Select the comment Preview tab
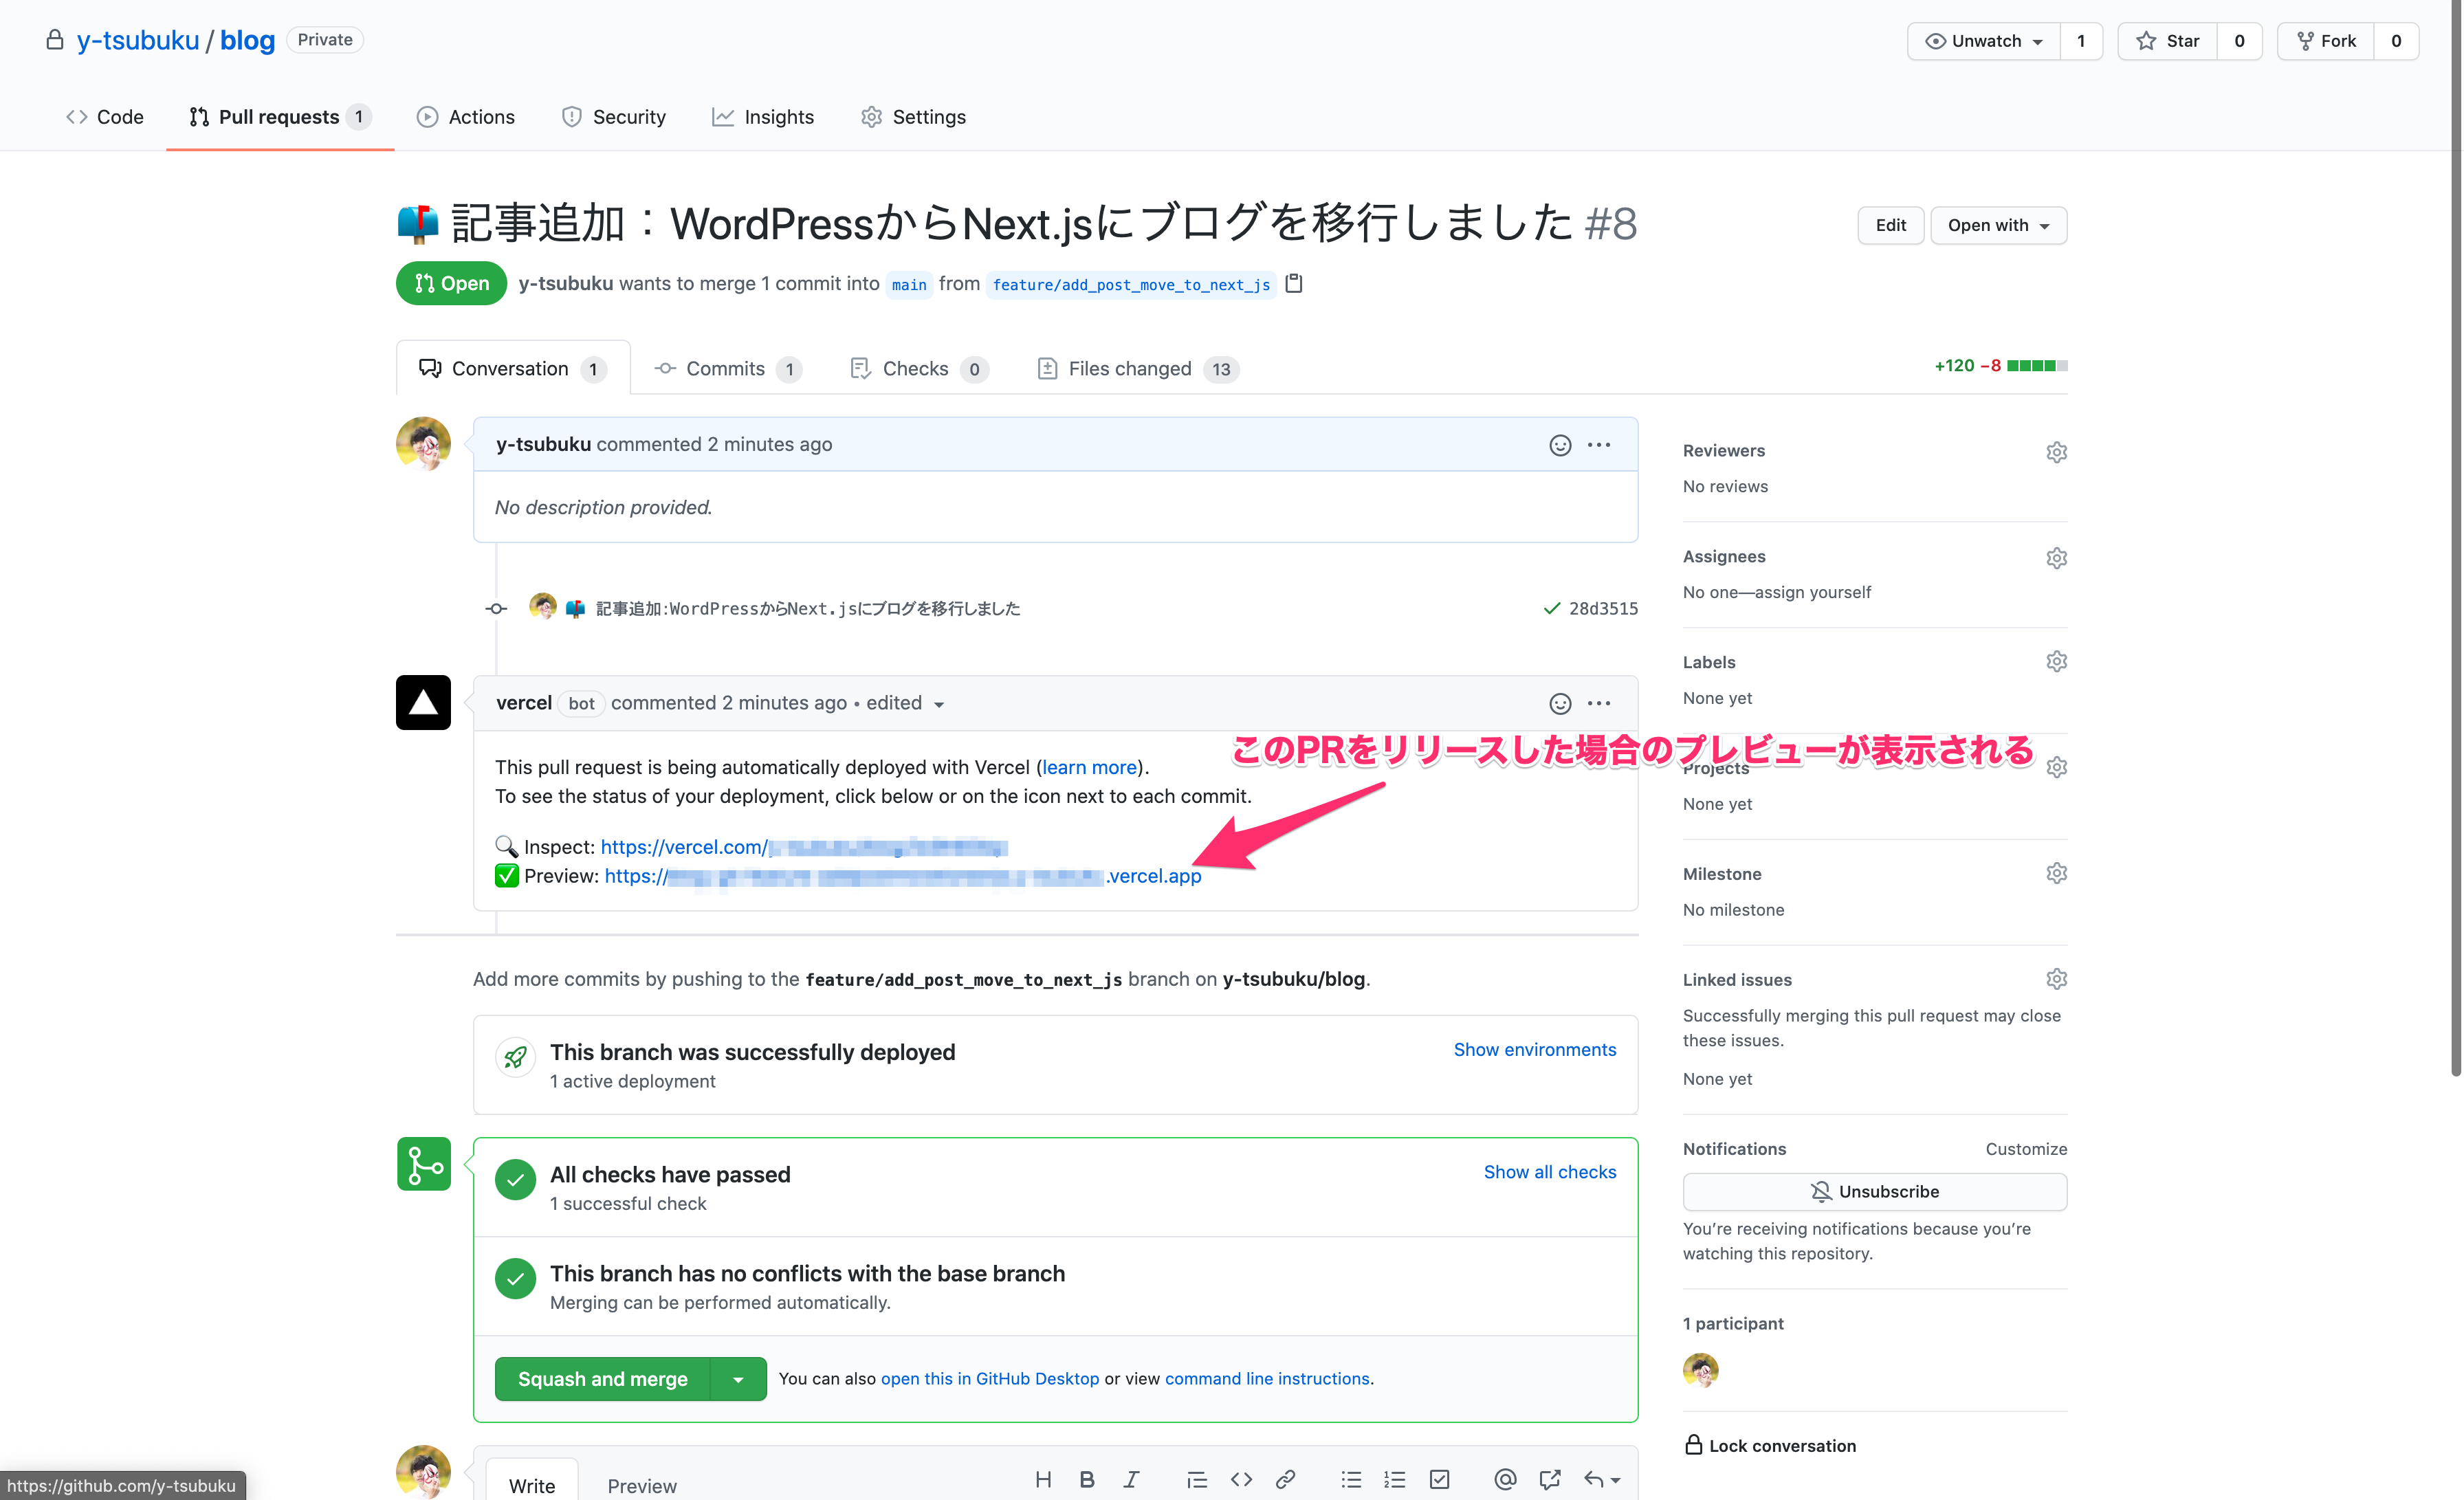 point(642,1486)
